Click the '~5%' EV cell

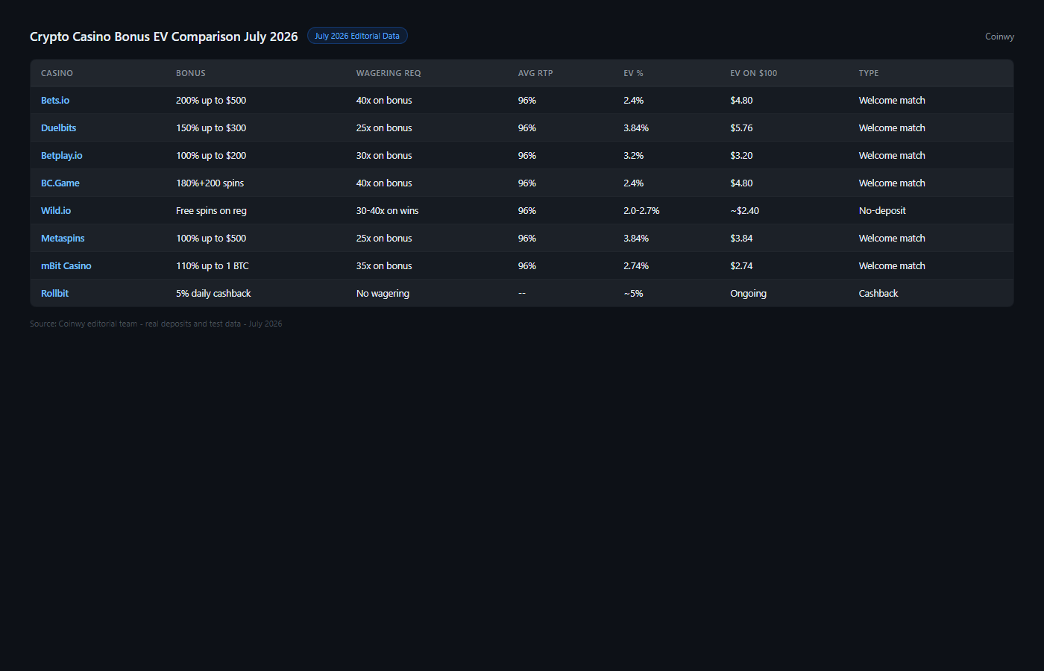coord(633,294)
